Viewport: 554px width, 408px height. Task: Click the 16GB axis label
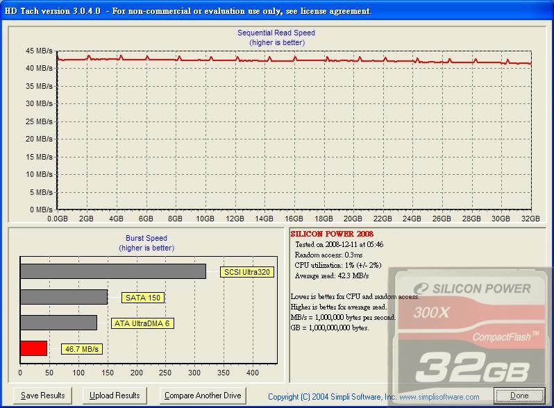(x=294, y=219)
